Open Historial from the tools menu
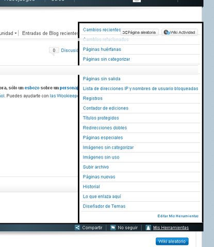Viewport: 214px width, 247px height. (91, 187)
